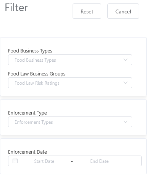Set the End Date field
The width and height of the screenshot is (149, 177).
click(99, 161)
